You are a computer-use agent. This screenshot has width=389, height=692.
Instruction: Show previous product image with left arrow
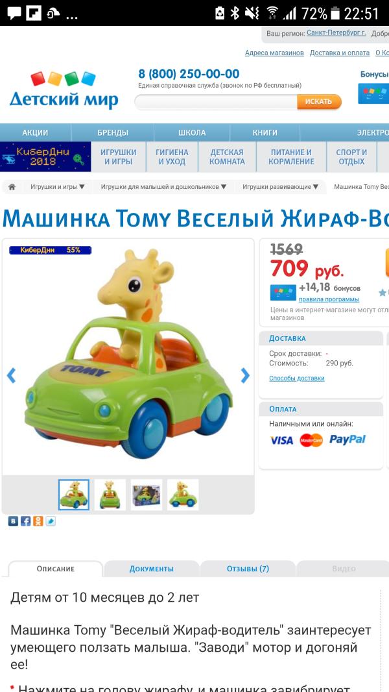(x=11, y=375)
